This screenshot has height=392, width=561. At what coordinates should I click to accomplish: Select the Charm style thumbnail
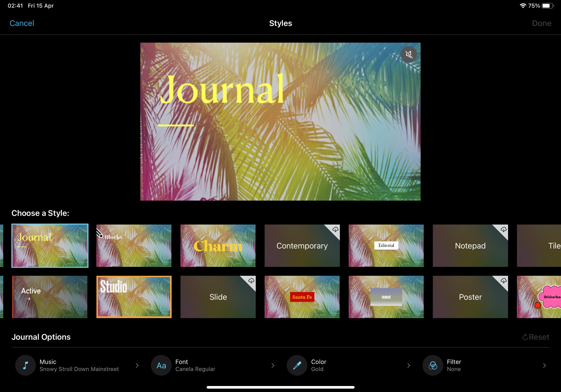(218, 245)
